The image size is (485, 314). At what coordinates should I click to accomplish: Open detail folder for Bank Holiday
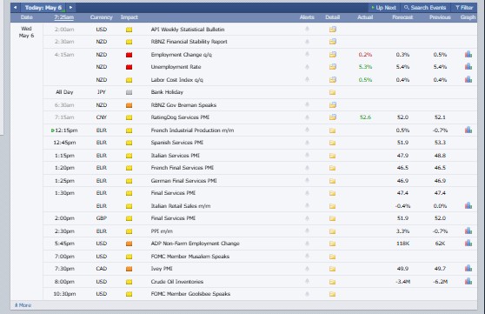333,92
